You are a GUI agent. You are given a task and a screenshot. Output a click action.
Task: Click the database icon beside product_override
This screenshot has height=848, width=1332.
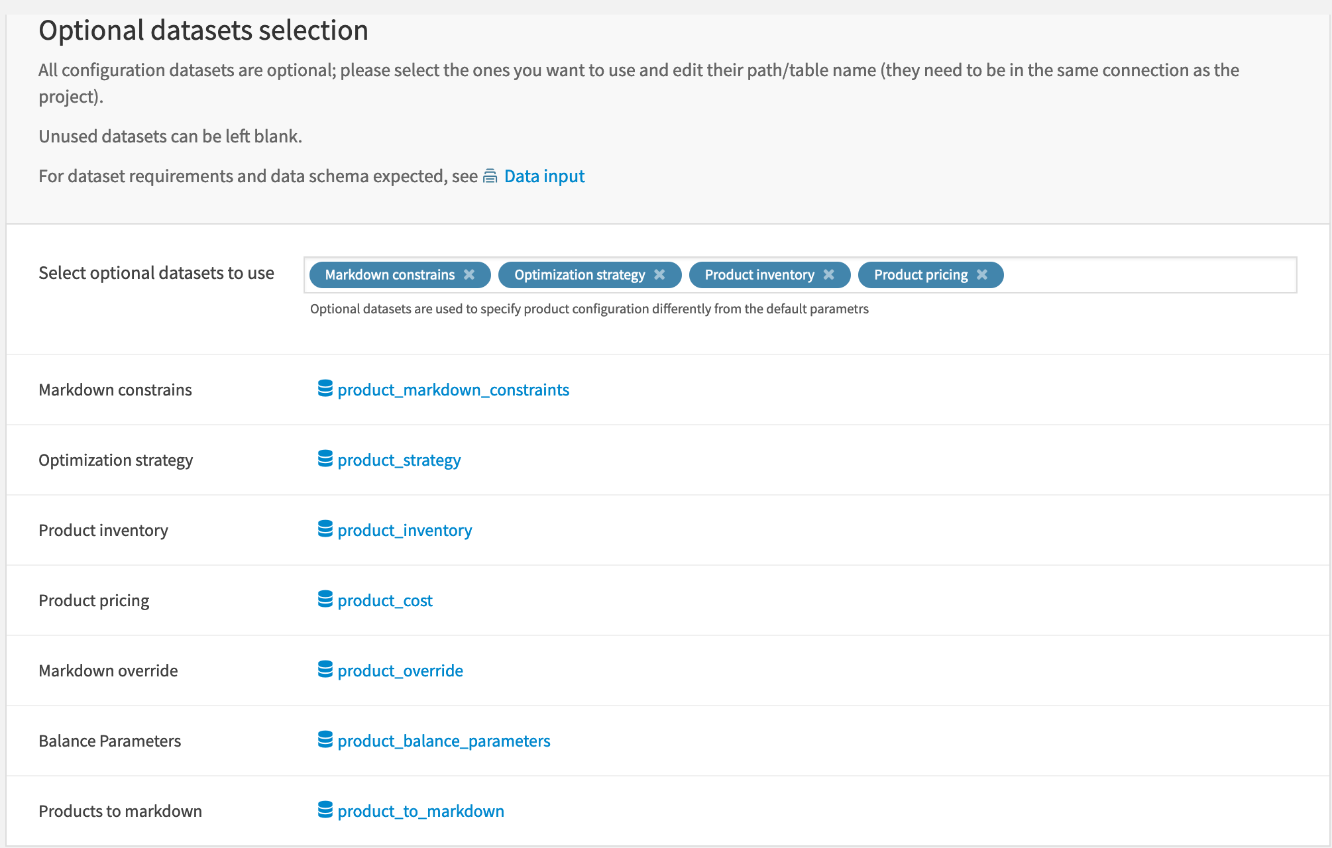325,670
